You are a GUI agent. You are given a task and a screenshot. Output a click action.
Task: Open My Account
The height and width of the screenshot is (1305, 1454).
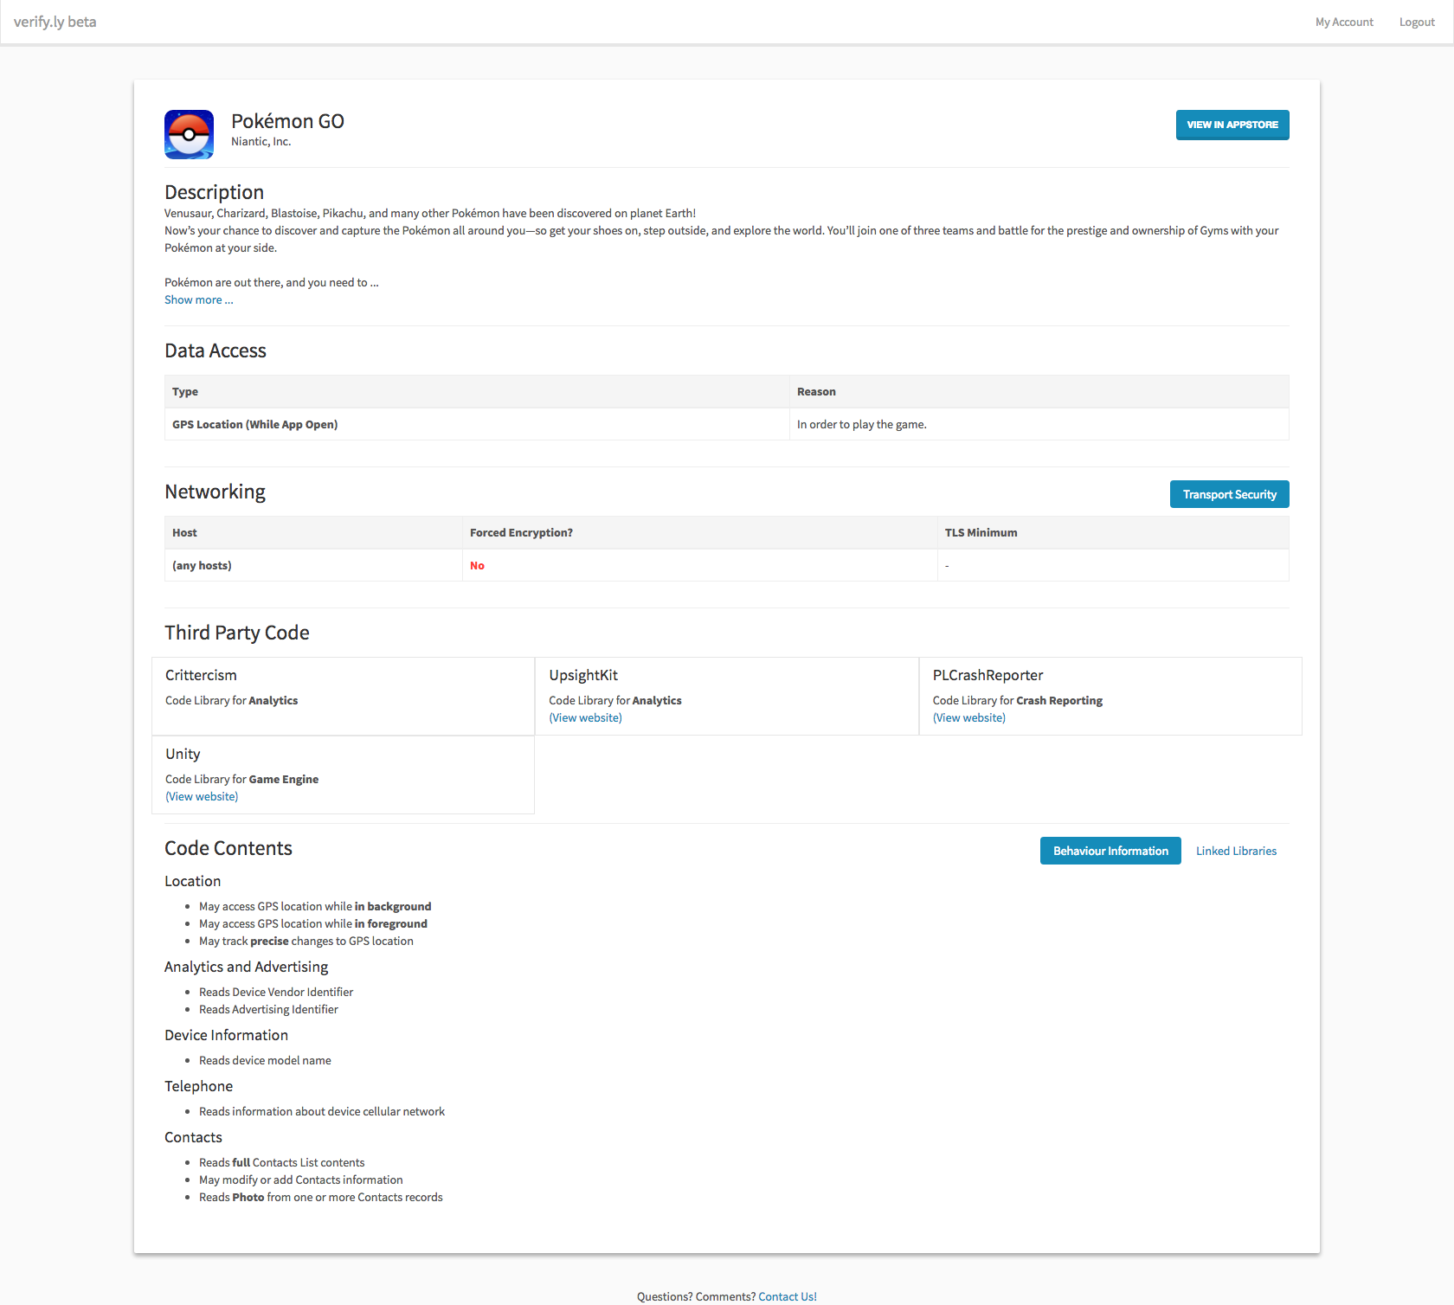tap(1343, 22)
